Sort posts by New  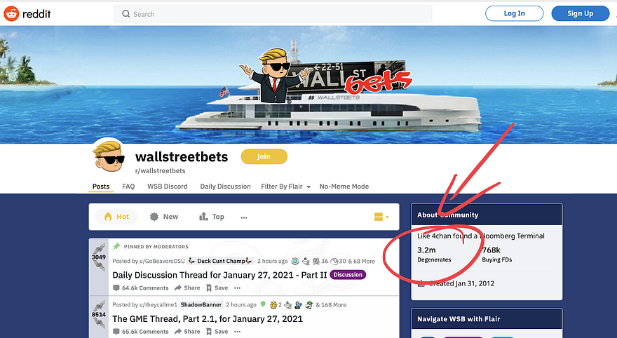(164, 217)
